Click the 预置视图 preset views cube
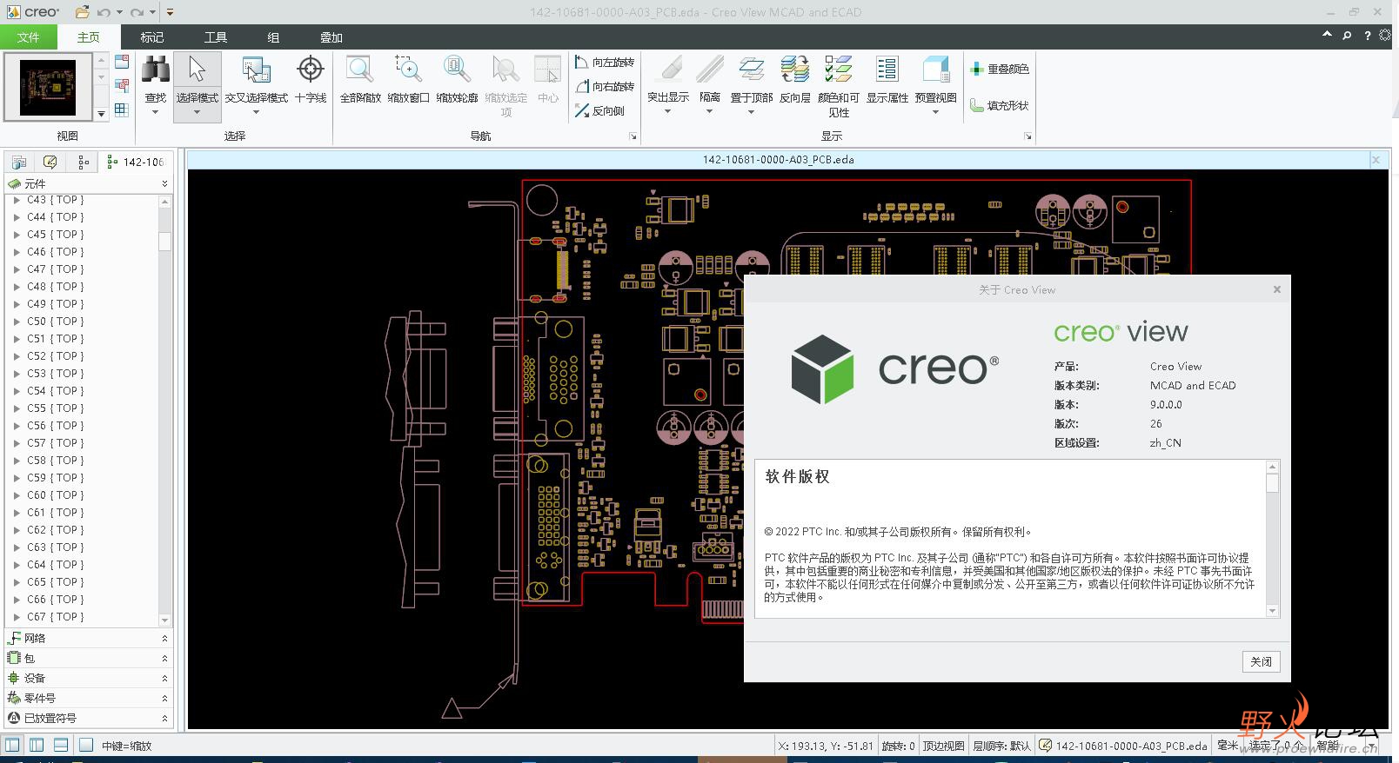 [935, 70]
